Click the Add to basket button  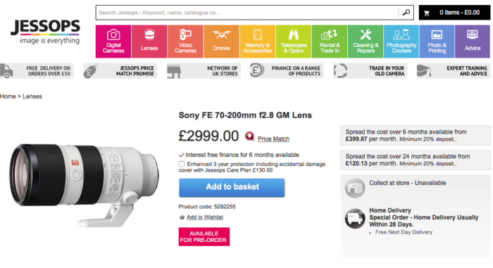(232, 188)
